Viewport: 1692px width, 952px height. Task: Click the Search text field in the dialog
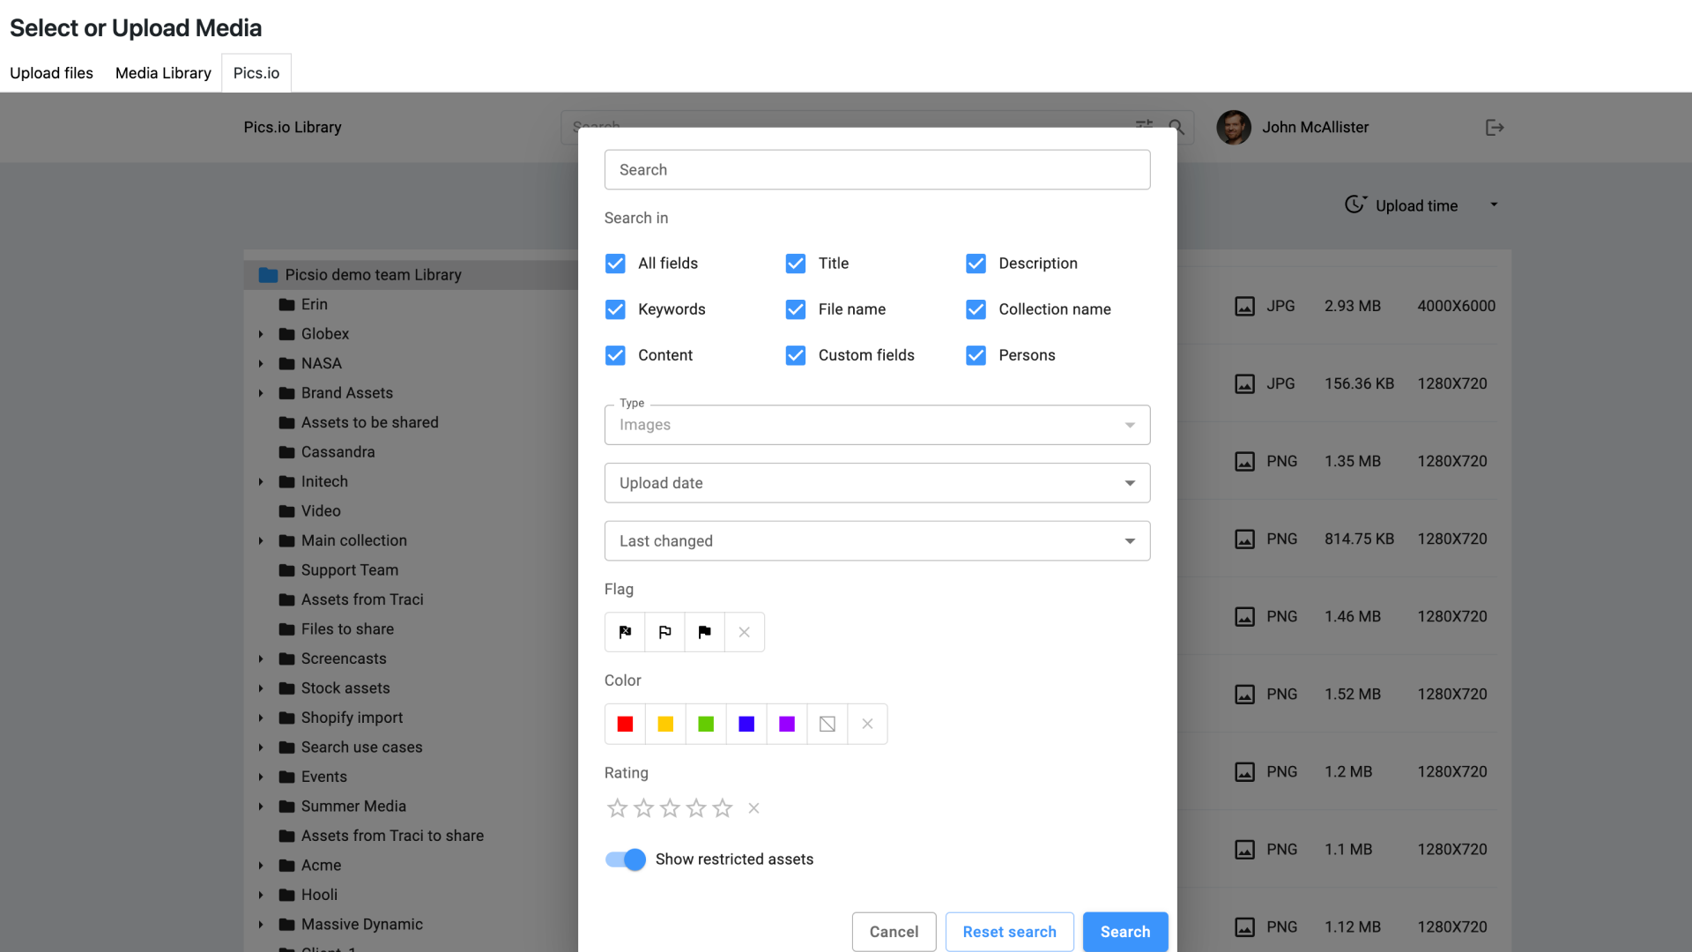(x=877, y=170)
